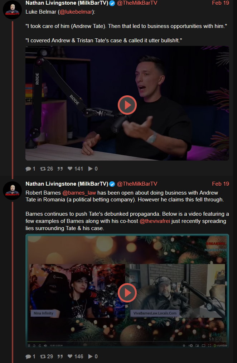Image resolution: width=237 pixels, height=363 pixels.
Task: Click the MilkBarTV avatar on first tweet
Action: point(12,10)
